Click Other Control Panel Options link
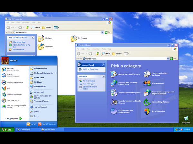193x144 pixels. [90, 88]
